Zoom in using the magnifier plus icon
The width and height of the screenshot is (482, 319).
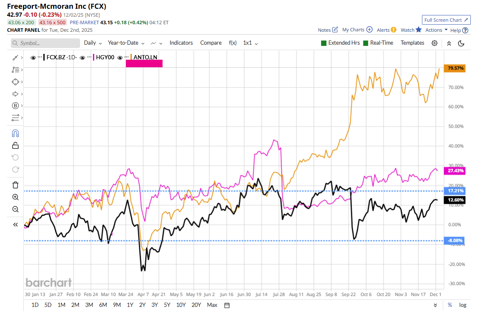pos(15,197)
